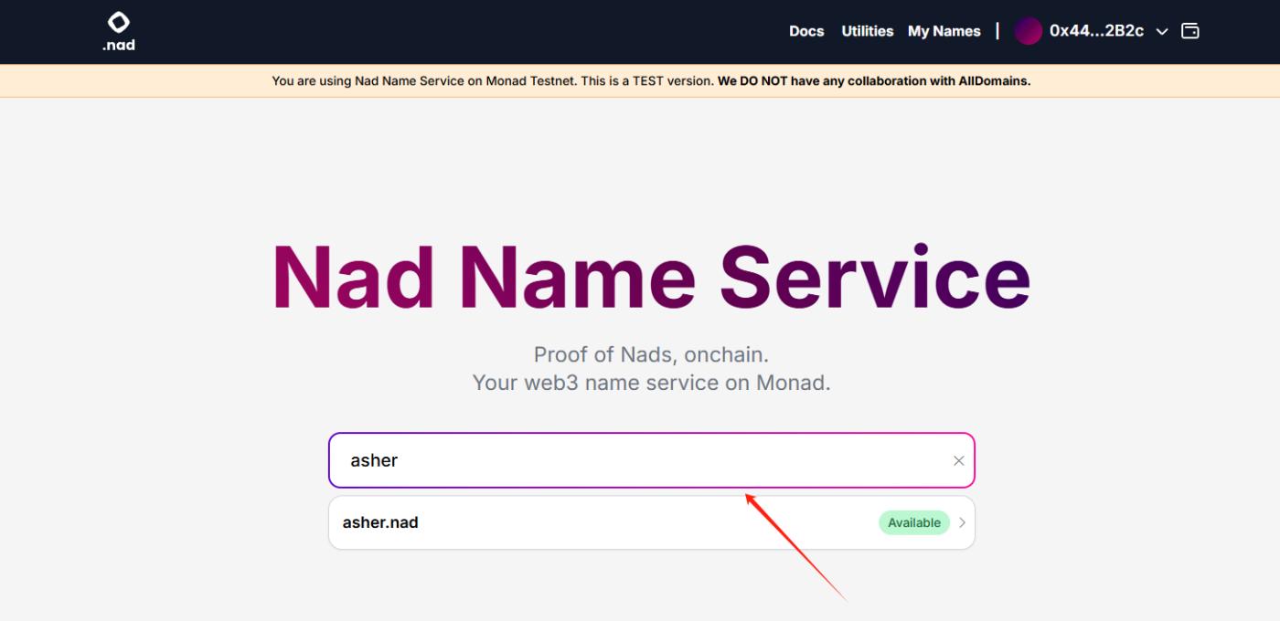Click the red arrow annotation
The height and width of the screenshot is (621, 1280).
pyautogui.click(x=795, y=546)
